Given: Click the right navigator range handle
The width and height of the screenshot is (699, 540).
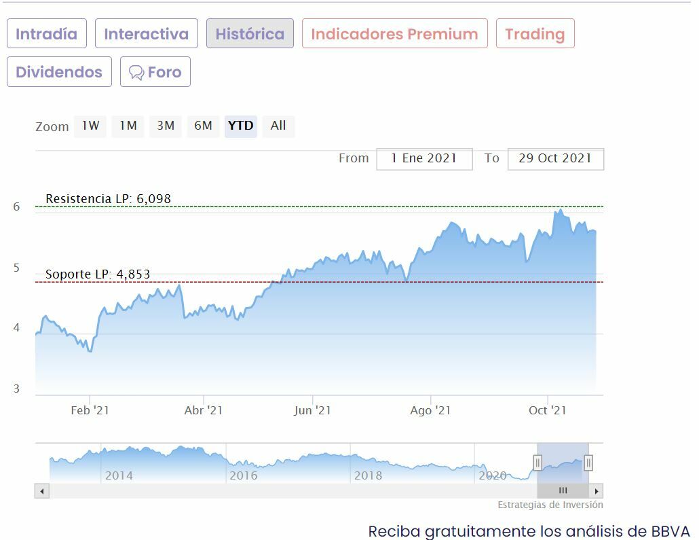Looking at the screenshot, I should click(588, 463).
